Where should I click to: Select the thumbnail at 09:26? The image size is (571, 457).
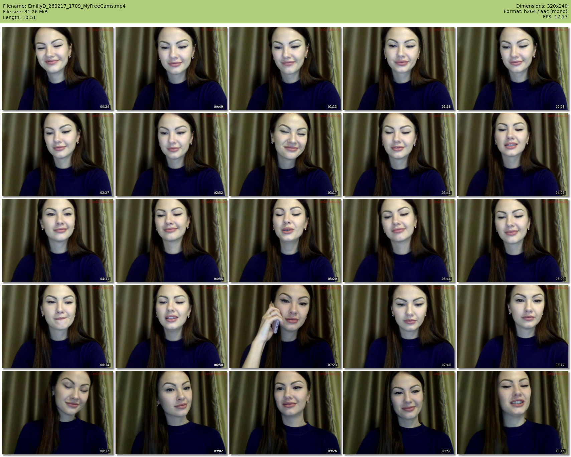click(285, 413)
